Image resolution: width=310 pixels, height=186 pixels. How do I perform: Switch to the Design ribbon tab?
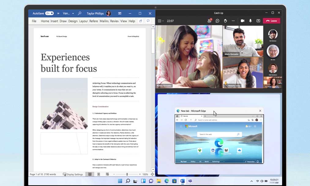tap(73, 21)
